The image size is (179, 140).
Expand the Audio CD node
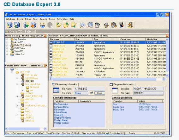click(7, 42)
